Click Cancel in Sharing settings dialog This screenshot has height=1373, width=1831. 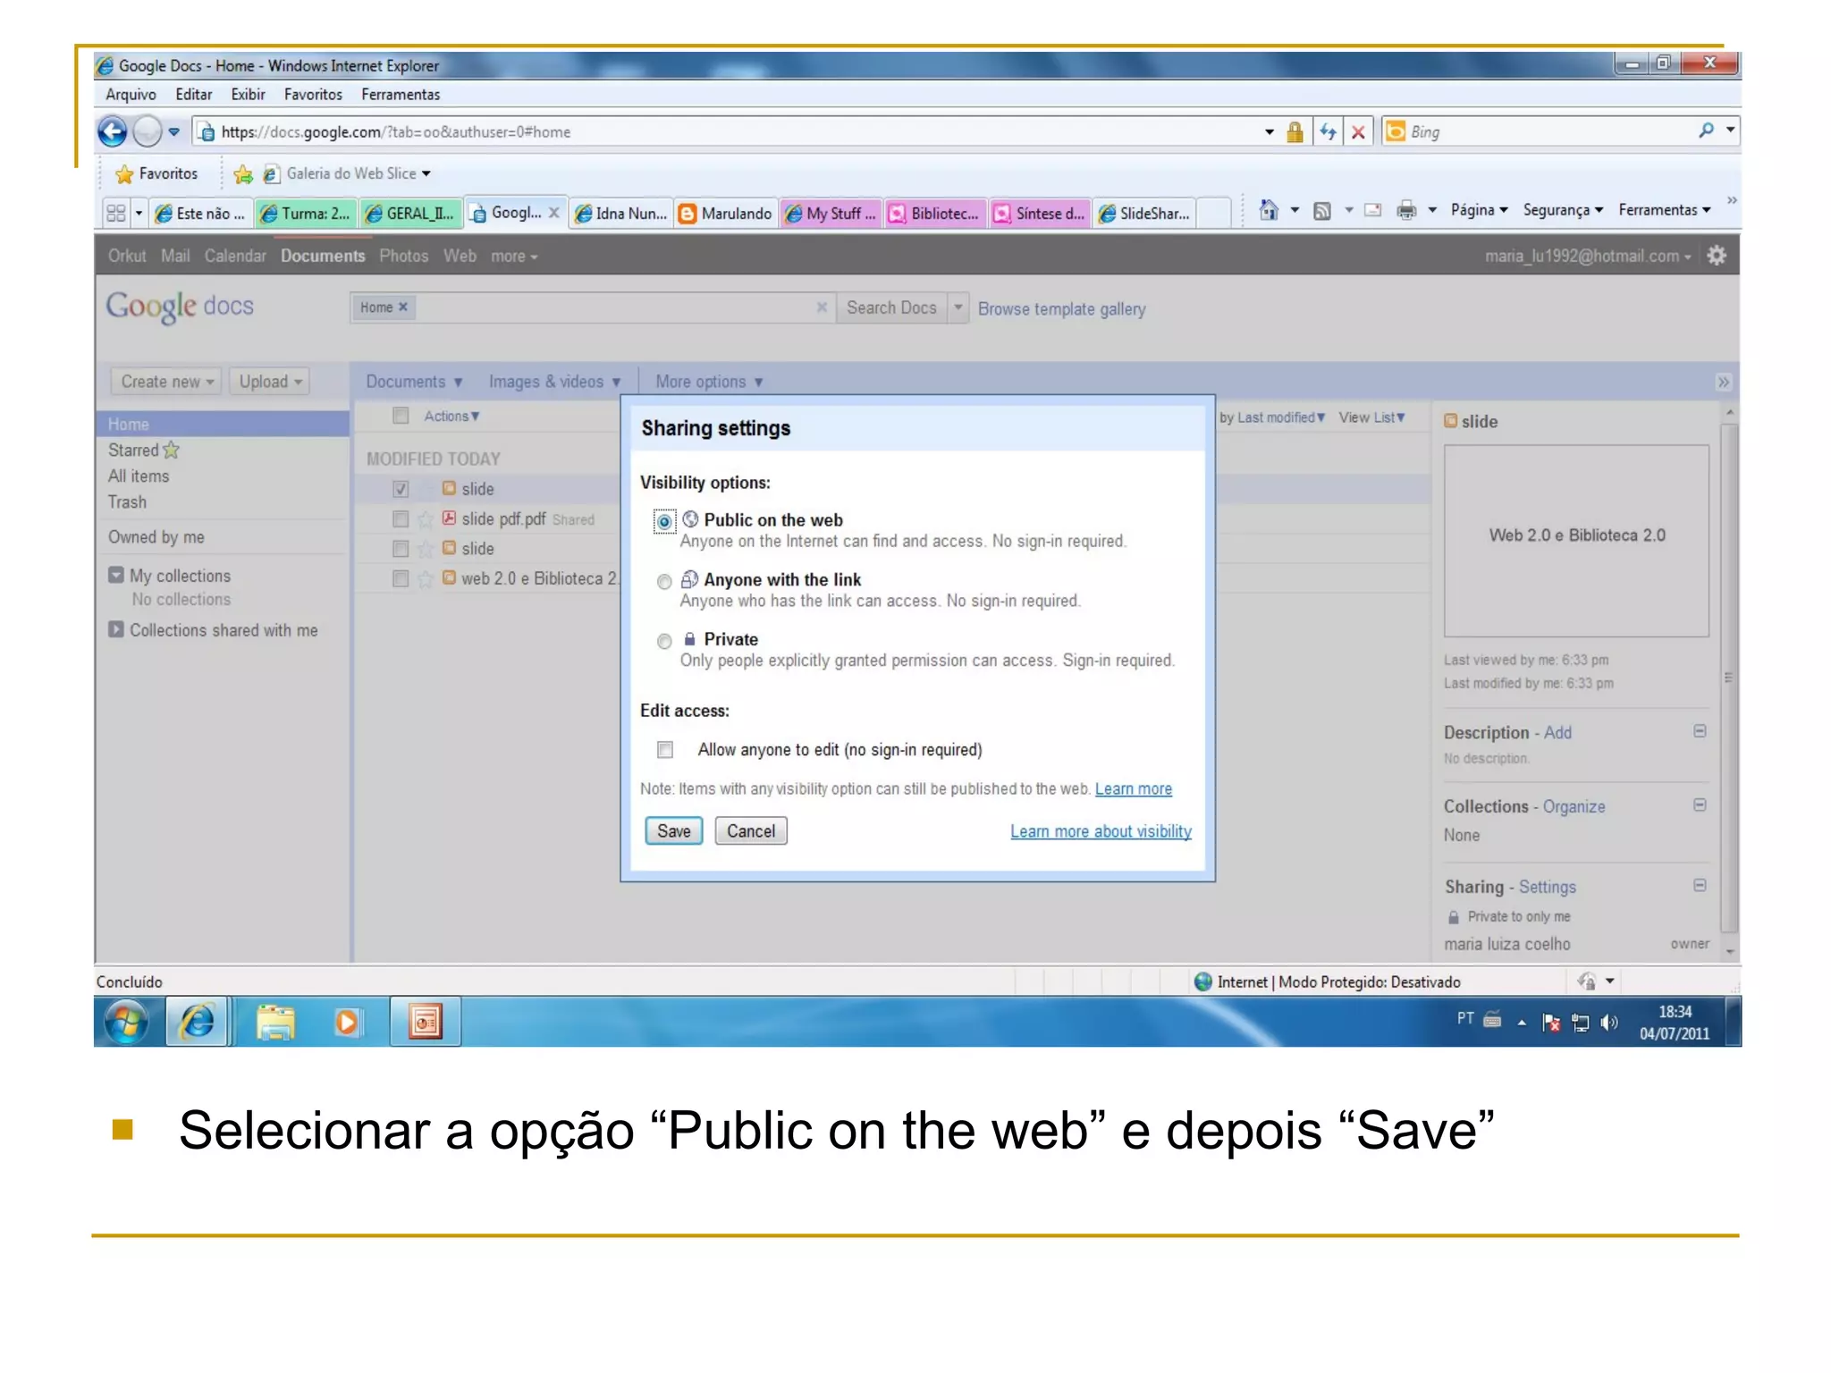[x=751, y=831]
